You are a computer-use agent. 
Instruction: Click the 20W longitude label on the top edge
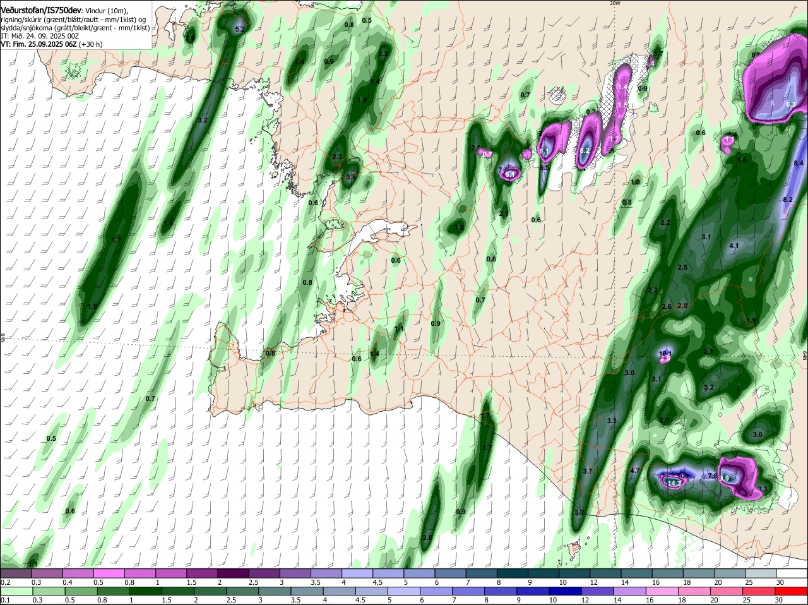pos(615,3)
